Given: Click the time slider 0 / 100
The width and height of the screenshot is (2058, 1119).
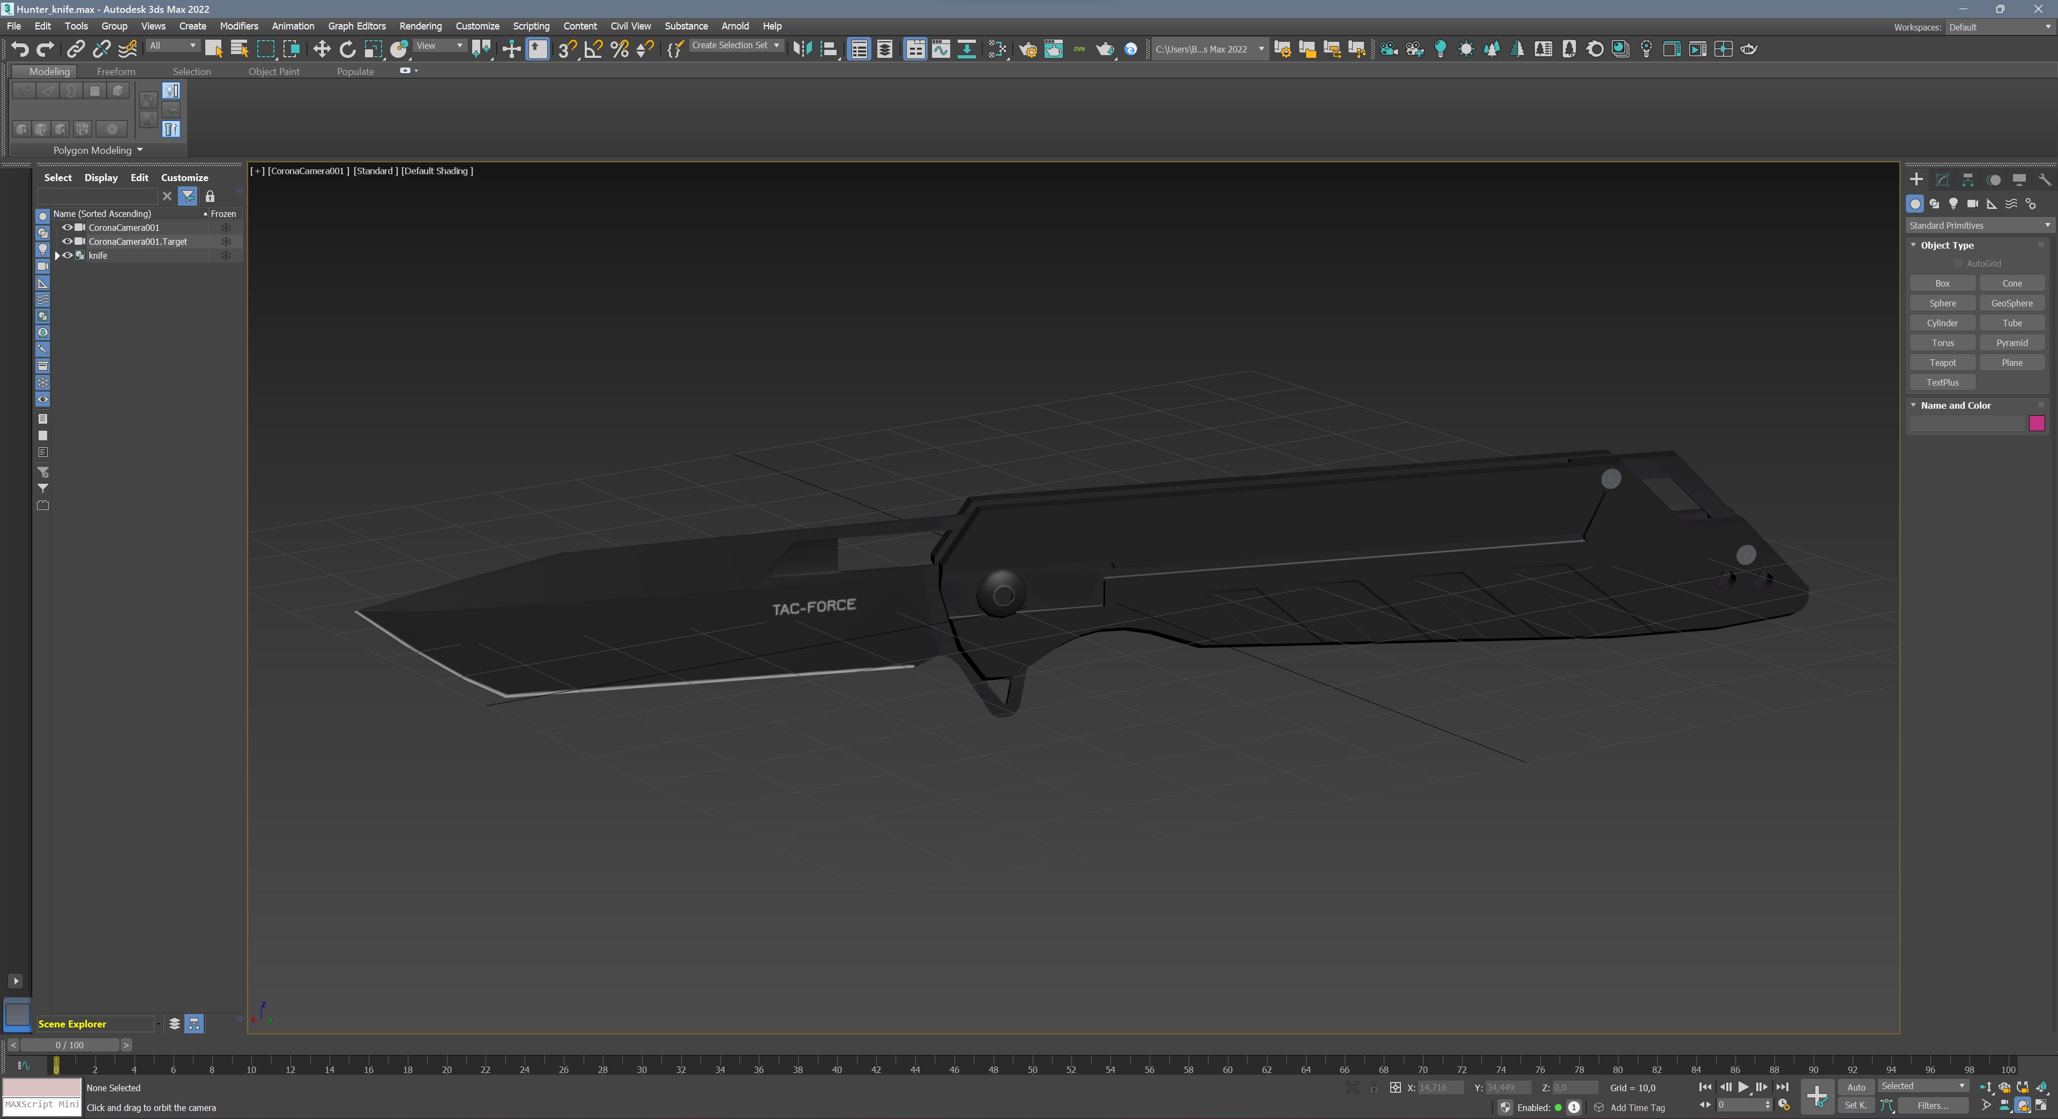Looking at the screenshot, I should (70, 1045).
